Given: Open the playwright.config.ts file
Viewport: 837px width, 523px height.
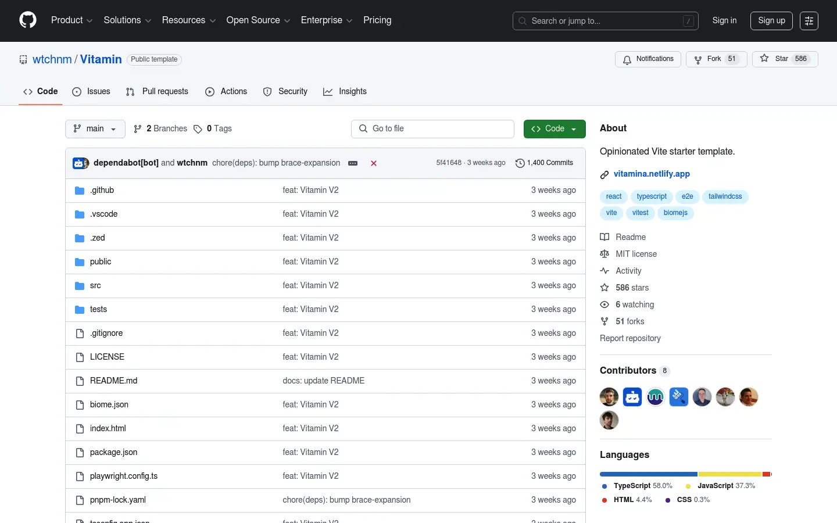Looking at the screenshot, I should (x=124, y=477).
